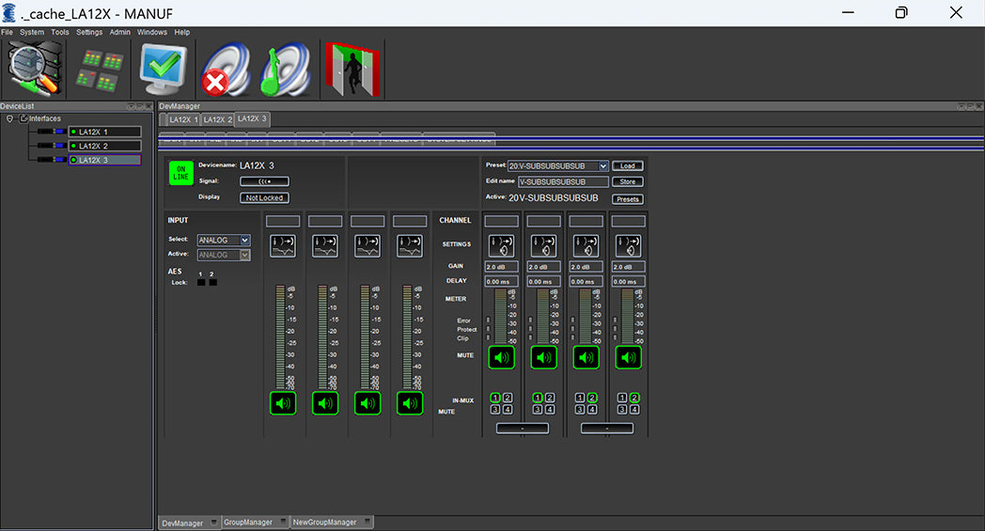Toggle the green ON LINE status button

click(x=180, y=174)
